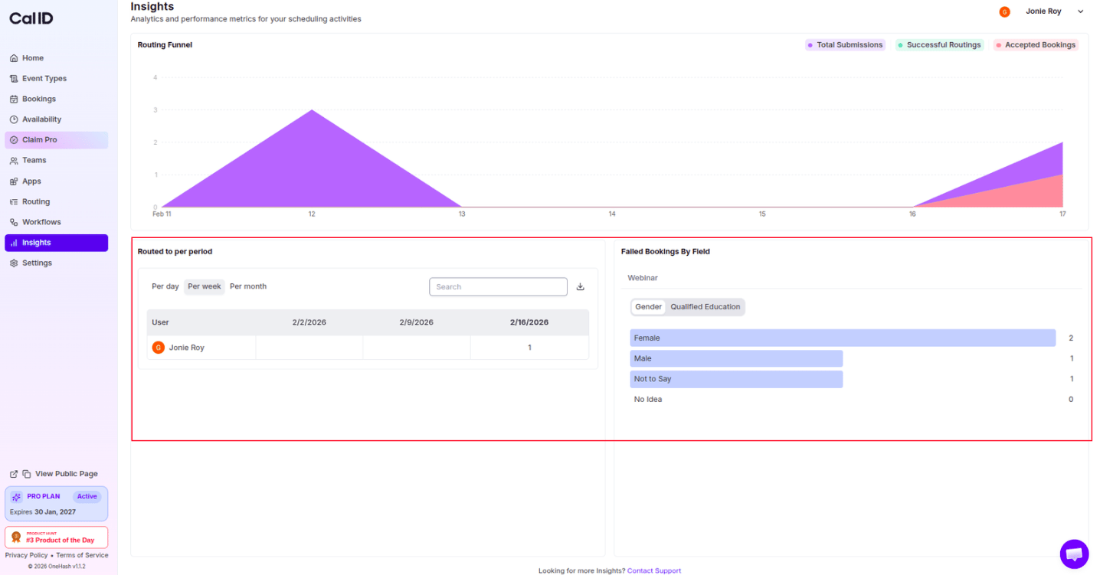Click the Feb 11 axis label
The width and height of the screenshot is (1100, 575).
[x=162, y=214]
